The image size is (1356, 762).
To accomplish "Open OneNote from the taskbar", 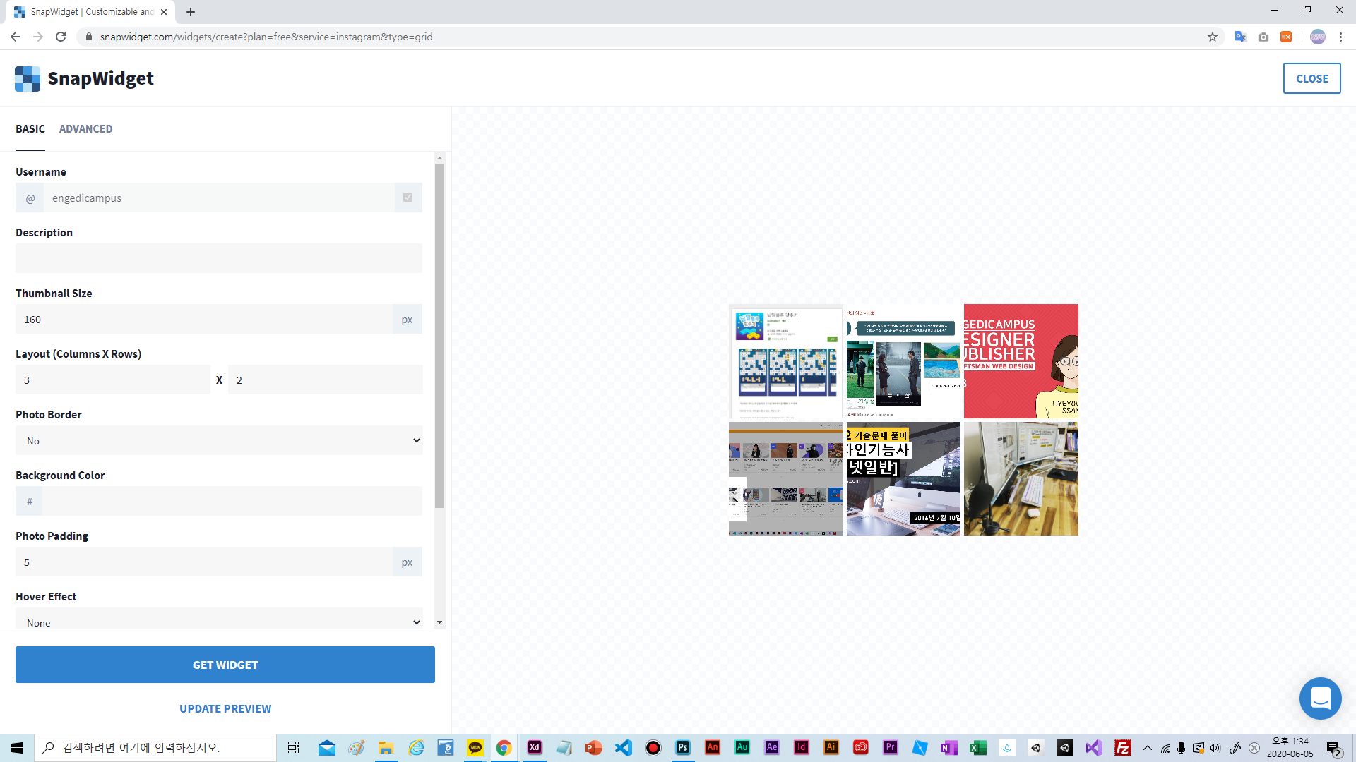I will (948, 748).
